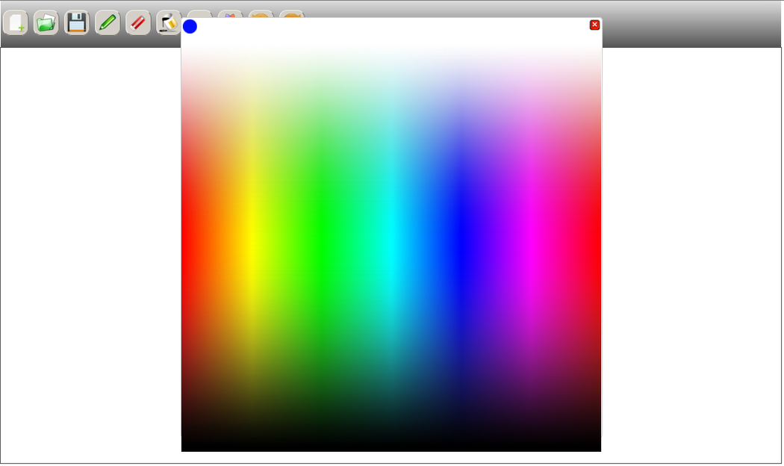Click blank canvas right of color picker
The image size is (784, 466).
(691, 254)
